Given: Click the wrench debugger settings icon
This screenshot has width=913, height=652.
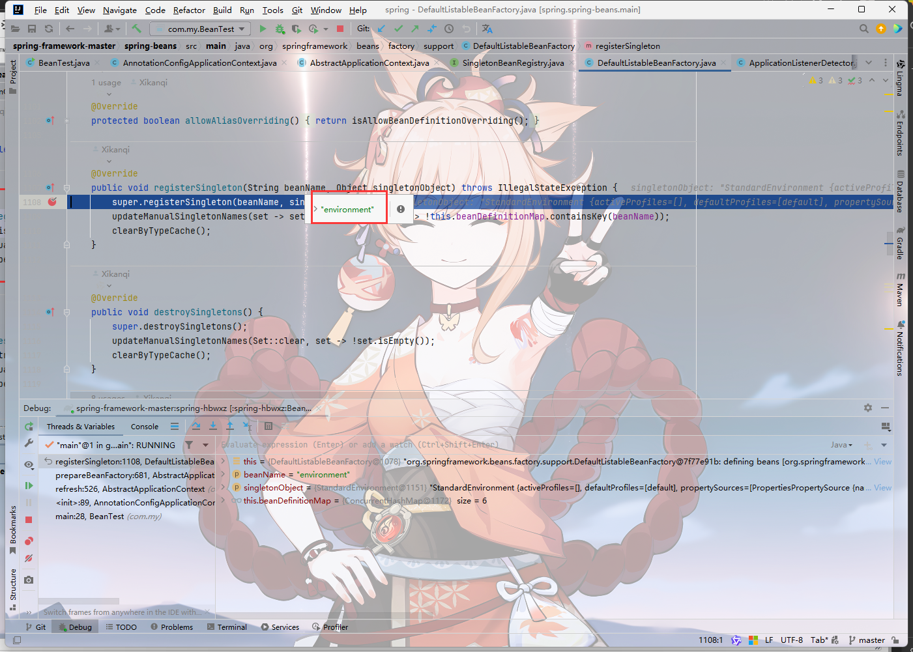Looking at the screenshot, I should (29, 443).
